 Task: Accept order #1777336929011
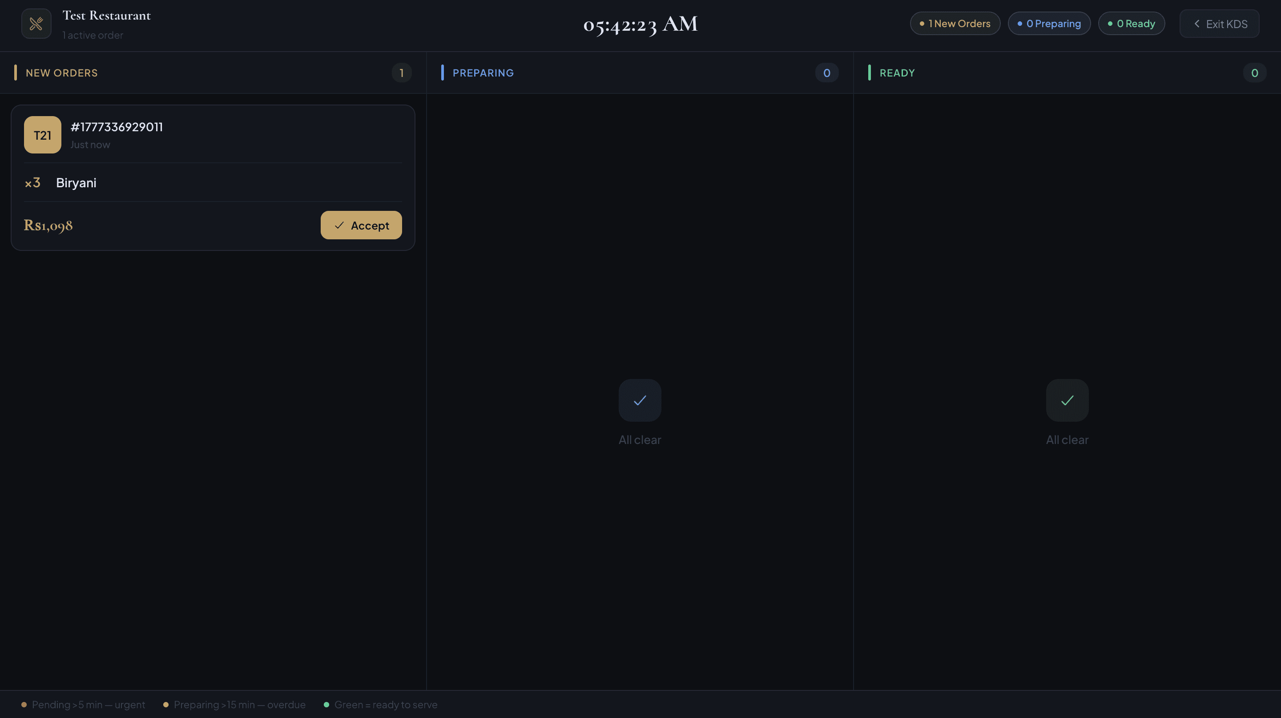click(361, 225)
